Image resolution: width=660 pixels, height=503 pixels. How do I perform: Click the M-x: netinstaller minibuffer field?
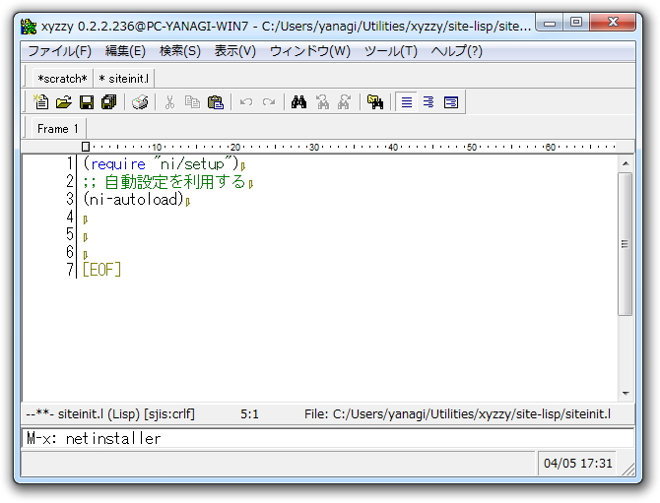pos(327,438)
